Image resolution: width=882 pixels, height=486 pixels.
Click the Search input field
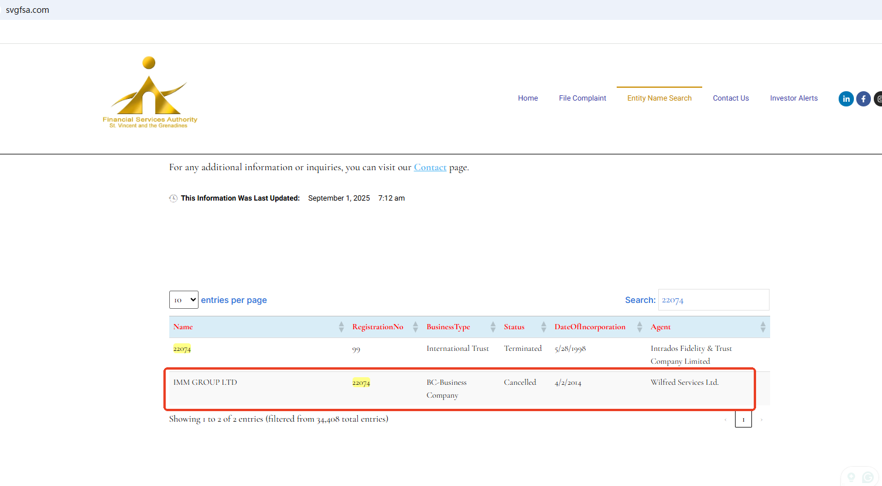click(x=713, y=300)
